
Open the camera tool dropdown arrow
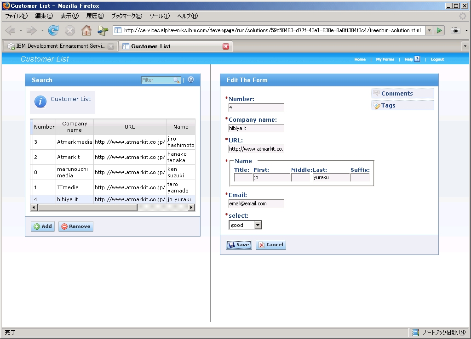click(466, 30)
